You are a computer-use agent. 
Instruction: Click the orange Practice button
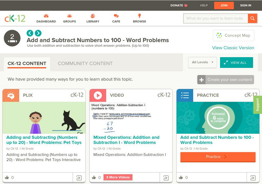[x=218, y=157]
